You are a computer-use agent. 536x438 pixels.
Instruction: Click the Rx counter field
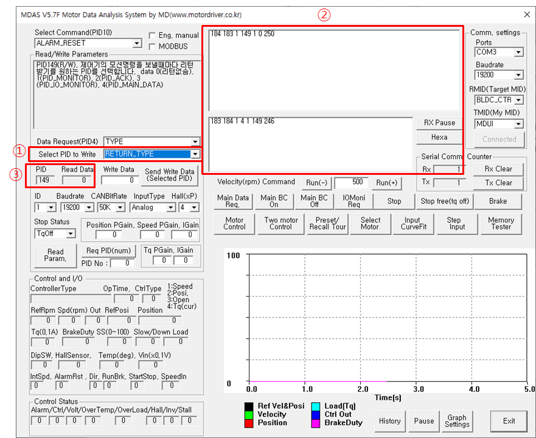450,169
